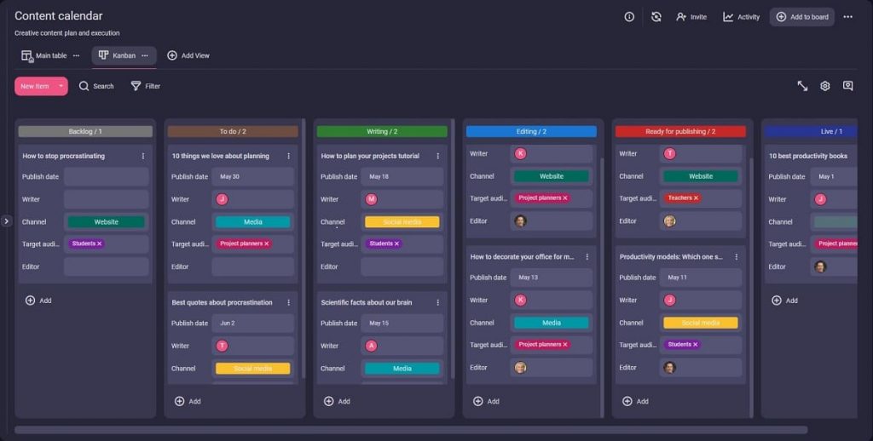The width and height of the screenshot is (873, 441).
Task: Open the board info icon
Action: [629, 17]
